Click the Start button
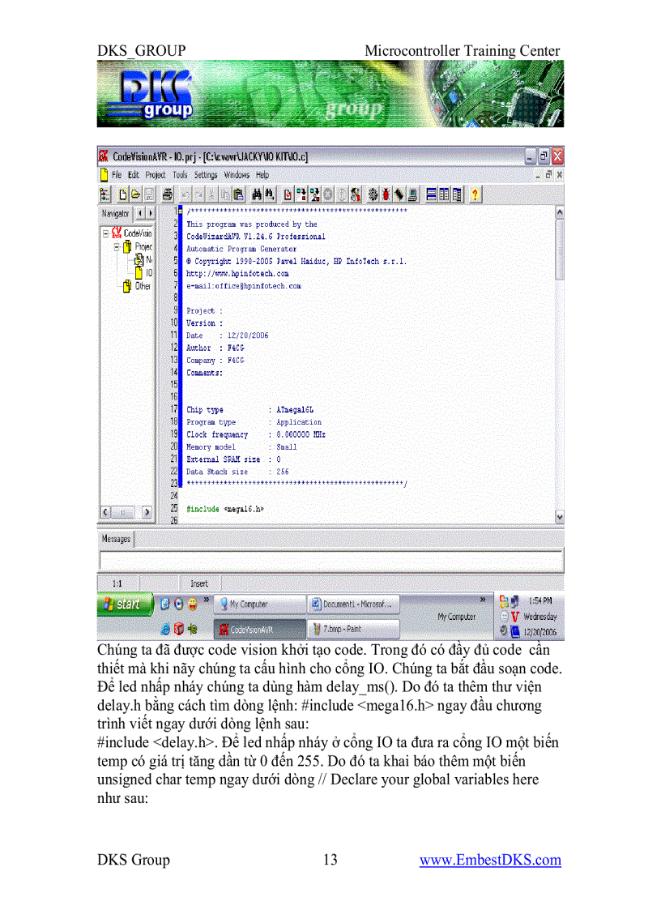 (126, 604)
